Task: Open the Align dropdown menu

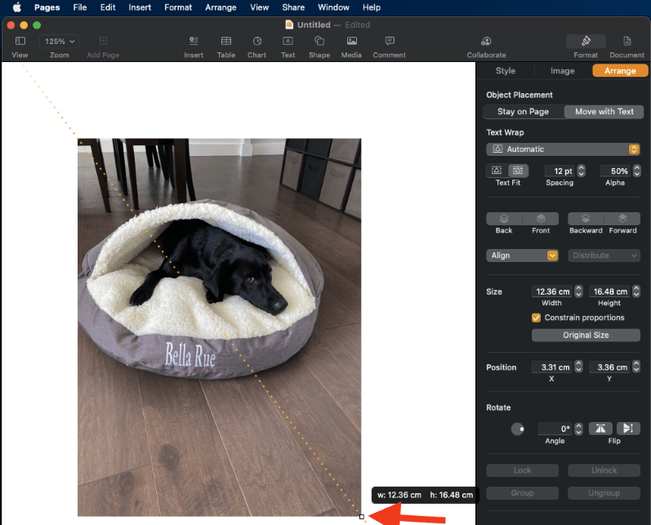Action: [x=522, y=256]
